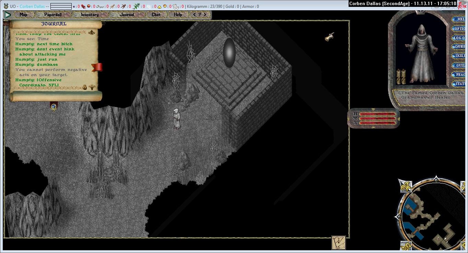Toggle the Peace button on paperdoll
This screenshot has height=253, width=468.
coord(460,74)
